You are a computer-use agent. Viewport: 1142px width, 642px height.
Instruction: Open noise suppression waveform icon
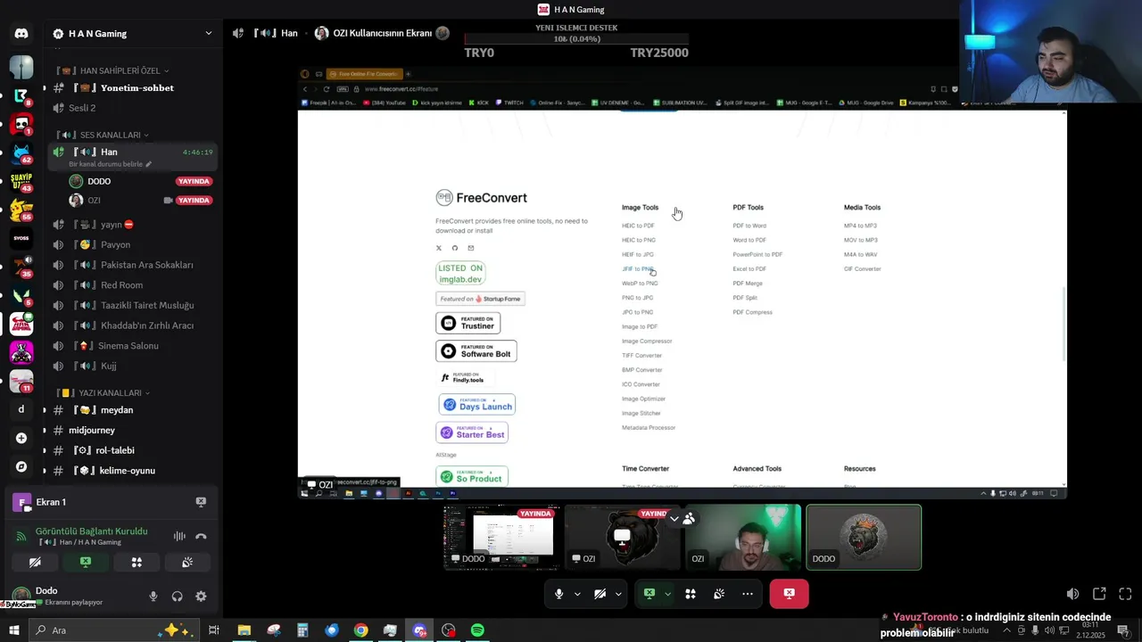(x=179, y=536)
